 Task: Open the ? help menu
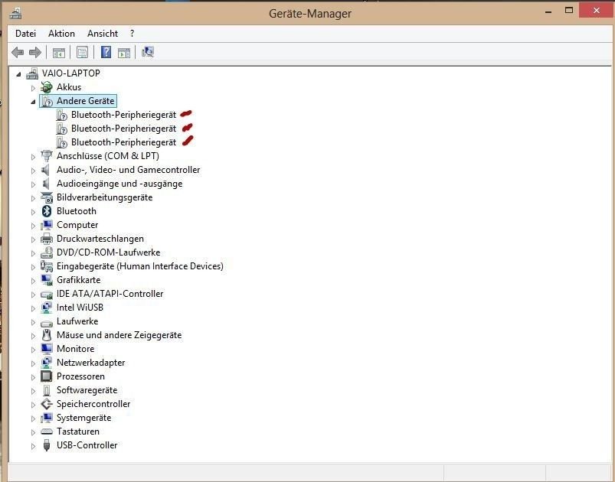point(132,34)
